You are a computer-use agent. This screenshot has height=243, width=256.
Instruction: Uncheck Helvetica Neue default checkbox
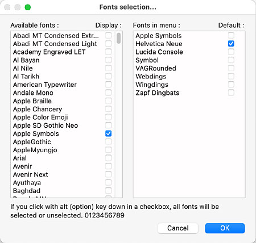[231, 44]
